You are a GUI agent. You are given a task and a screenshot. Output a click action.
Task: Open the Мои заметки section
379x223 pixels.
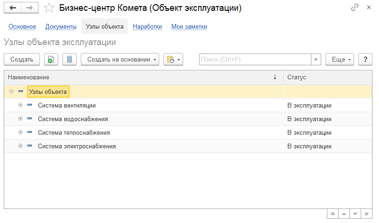[189, 27]
